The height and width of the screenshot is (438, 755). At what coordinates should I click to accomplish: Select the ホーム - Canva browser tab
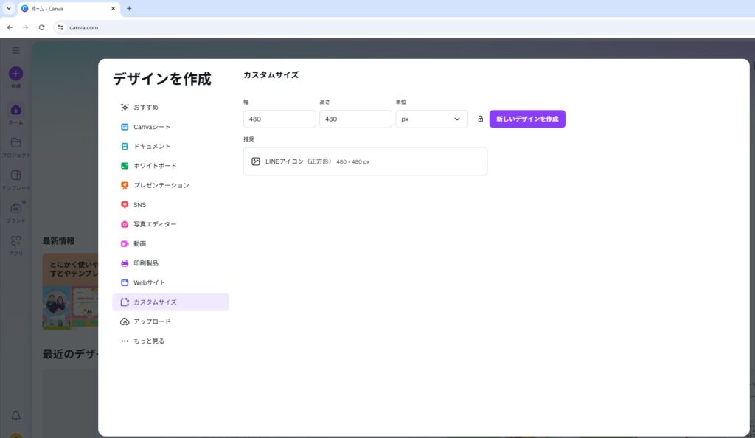click(69, 9)
